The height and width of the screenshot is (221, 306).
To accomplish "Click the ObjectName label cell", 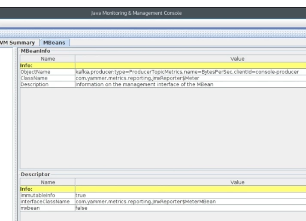I will (x=48, y=72).
